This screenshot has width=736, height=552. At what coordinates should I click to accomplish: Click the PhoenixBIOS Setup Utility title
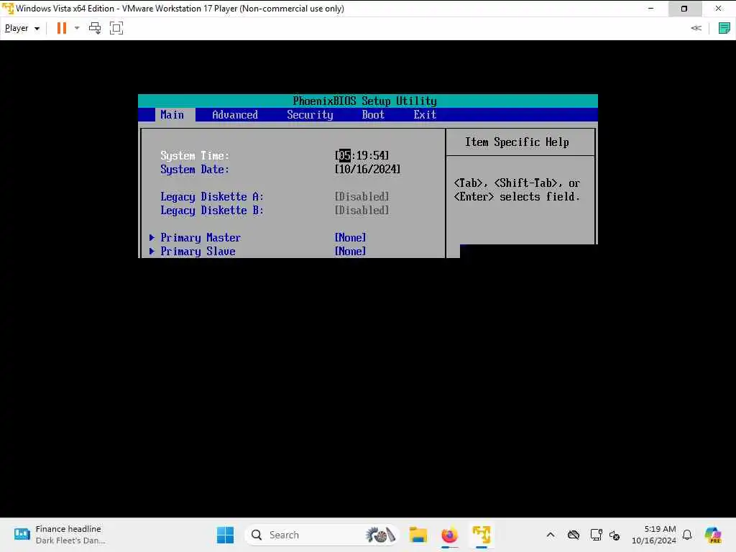click(x=364, y=101)
